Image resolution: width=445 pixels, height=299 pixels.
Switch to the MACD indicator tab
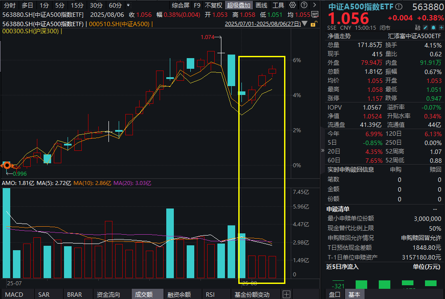[x=15, y=294]
